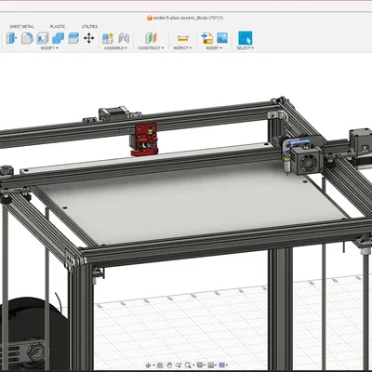Select the Press Pull tool icon

[11, 38]
